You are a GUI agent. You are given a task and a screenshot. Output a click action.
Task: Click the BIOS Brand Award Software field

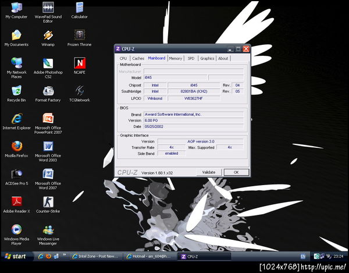click(x=194, y=115)
